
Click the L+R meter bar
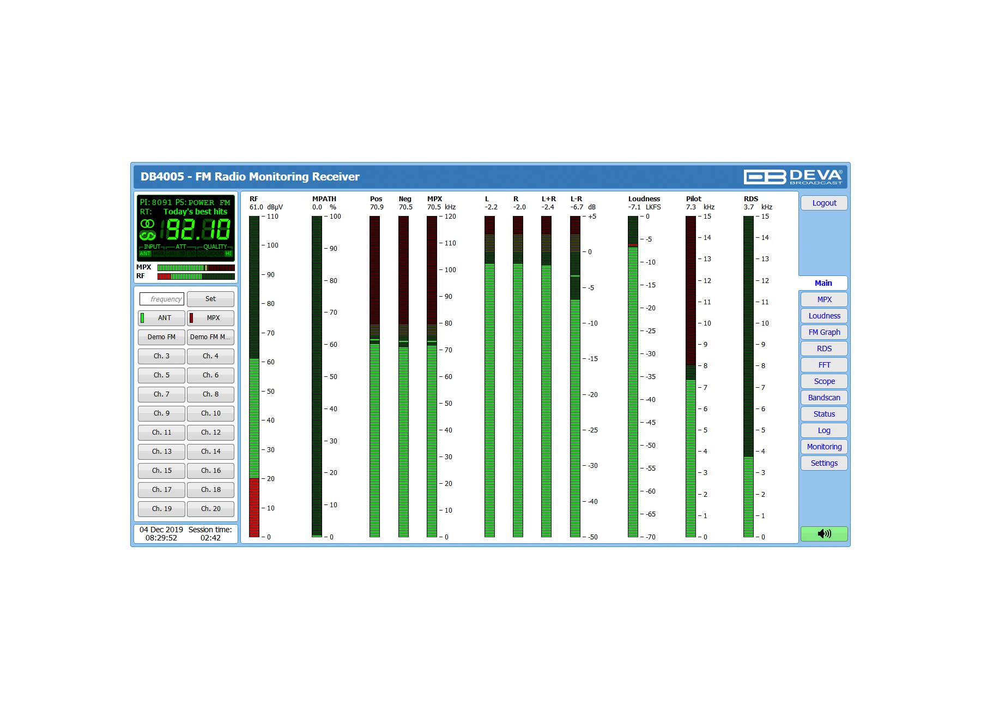pos(546,376)
